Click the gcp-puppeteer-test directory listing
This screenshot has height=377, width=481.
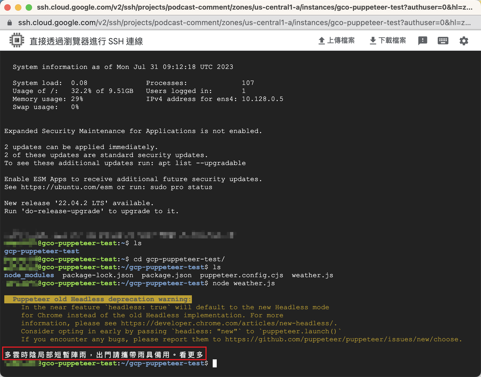coord(42,251)
